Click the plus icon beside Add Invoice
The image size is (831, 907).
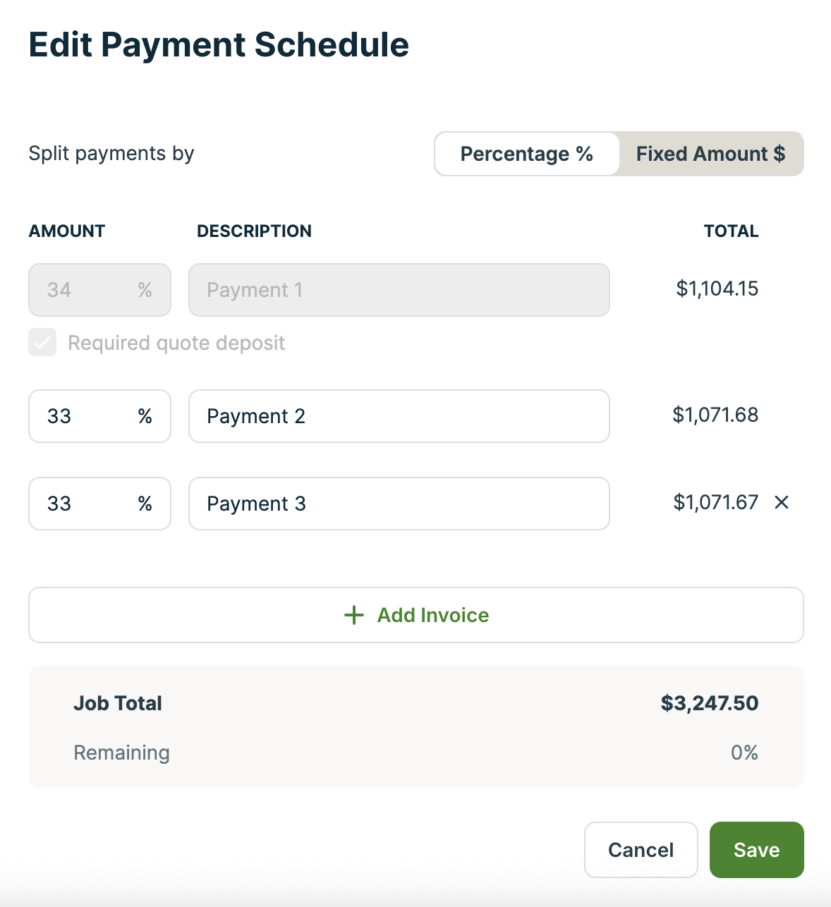pyautogui.click(x=354, y=615)
